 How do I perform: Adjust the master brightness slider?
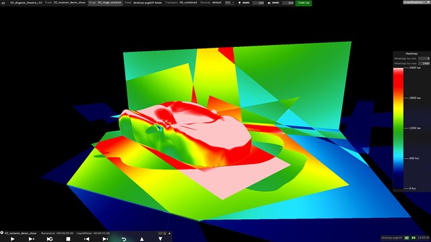tap(246, 3)
